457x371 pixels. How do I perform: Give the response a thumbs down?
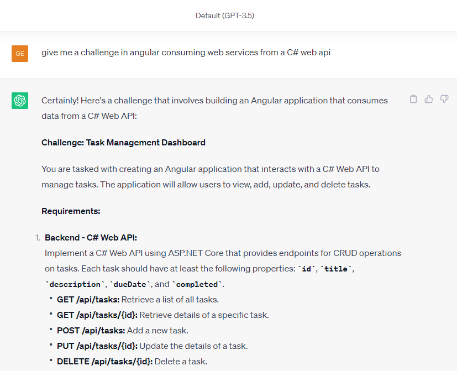click(444, 100)
